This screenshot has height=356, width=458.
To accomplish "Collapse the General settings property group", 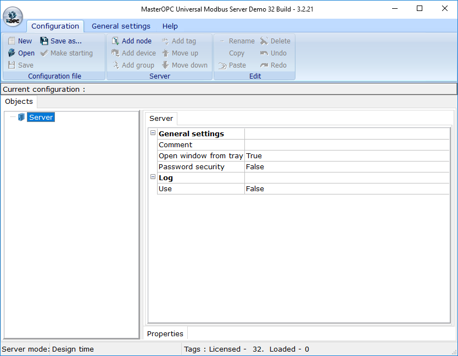I will pyautogui.click(x=153, y=133).
